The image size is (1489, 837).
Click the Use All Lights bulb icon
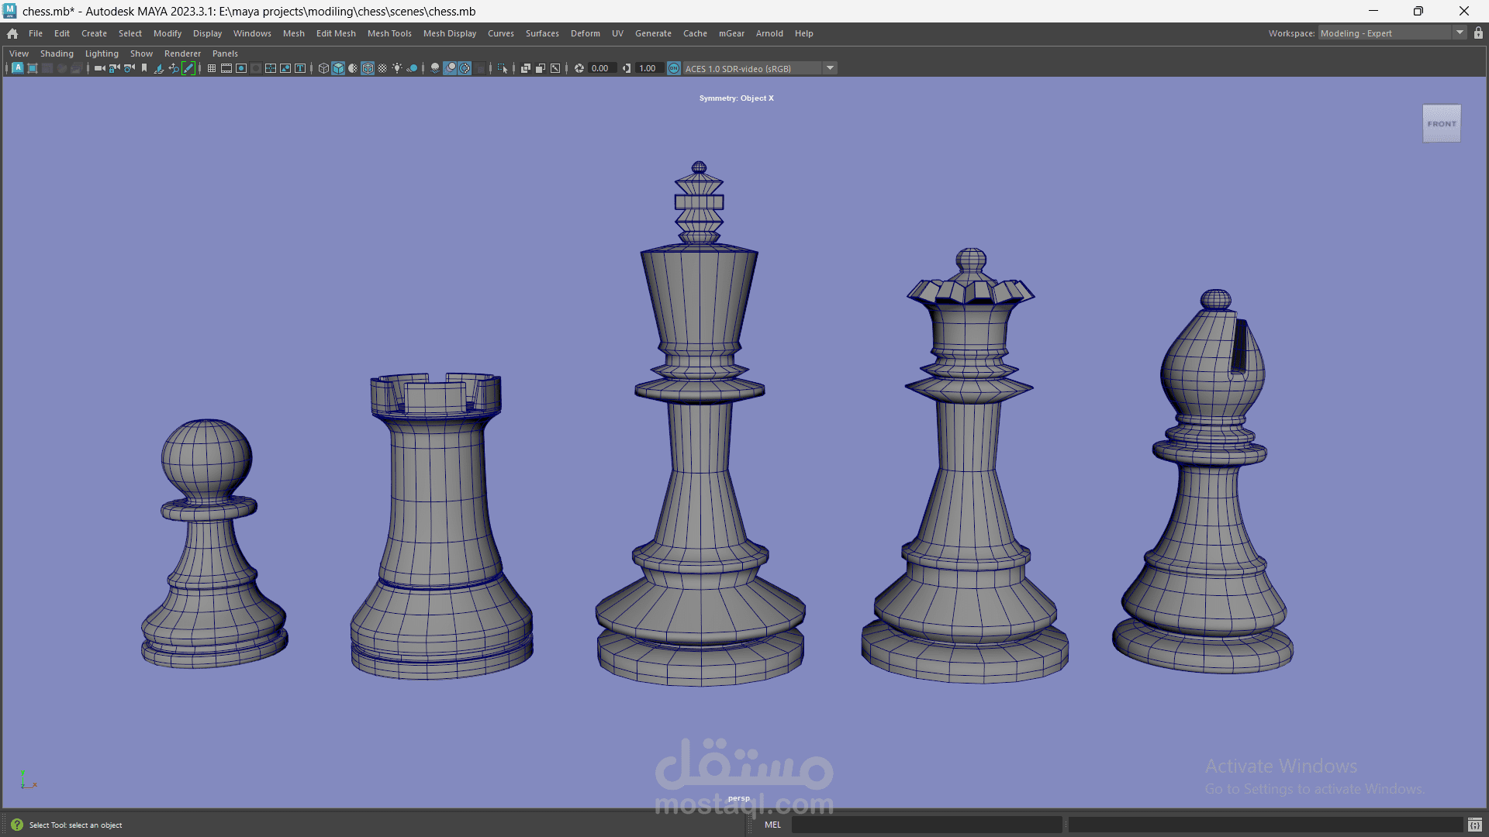(397, 68)
